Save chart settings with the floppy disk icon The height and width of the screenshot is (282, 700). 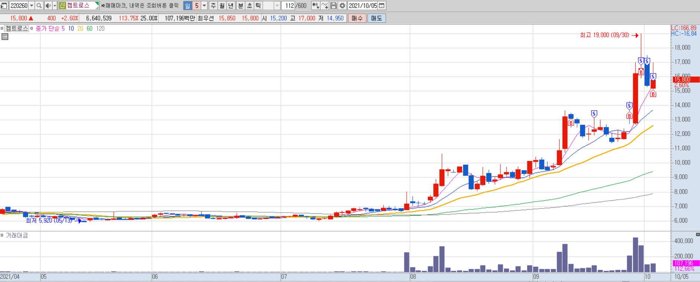(x=333, y=6)
